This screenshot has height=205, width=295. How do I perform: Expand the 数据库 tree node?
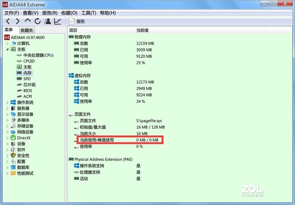[x=7, y=167]
